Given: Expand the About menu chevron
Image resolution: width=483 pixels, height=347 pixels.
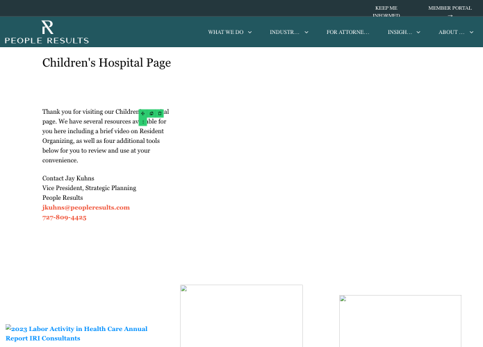Looking at the screenshot, I should [471, 32].
